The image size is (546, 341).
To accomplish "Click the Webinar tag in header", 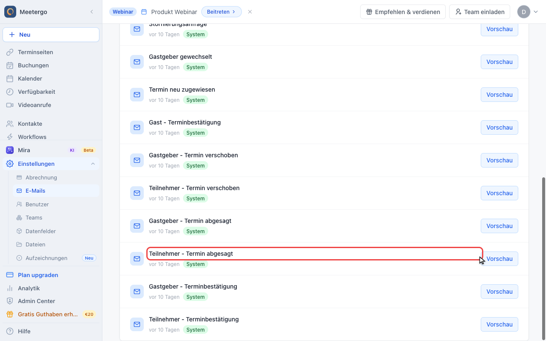I will point(123,12).
